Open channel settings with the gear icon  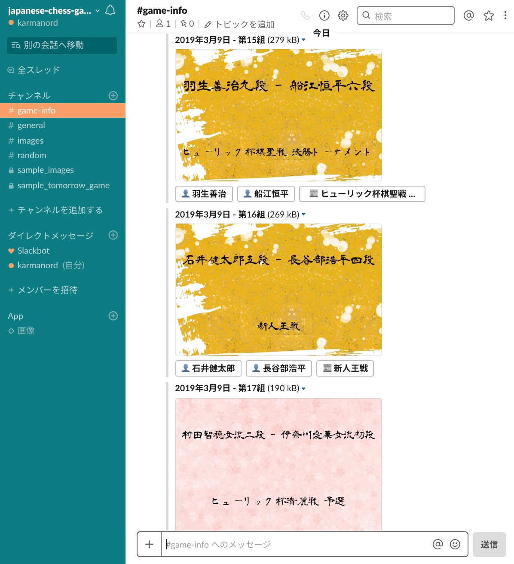[343, 15]
